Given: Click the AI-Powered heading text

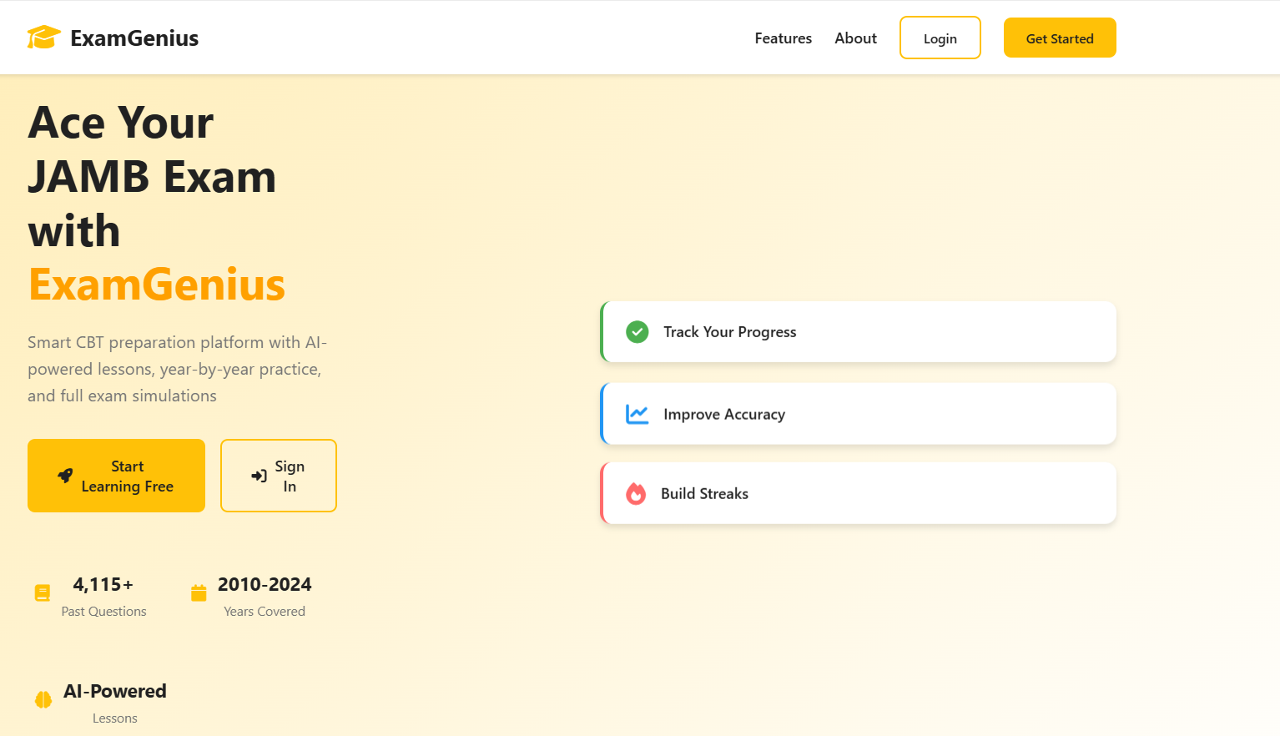Looking at the screenshot, I should (115, 691).
